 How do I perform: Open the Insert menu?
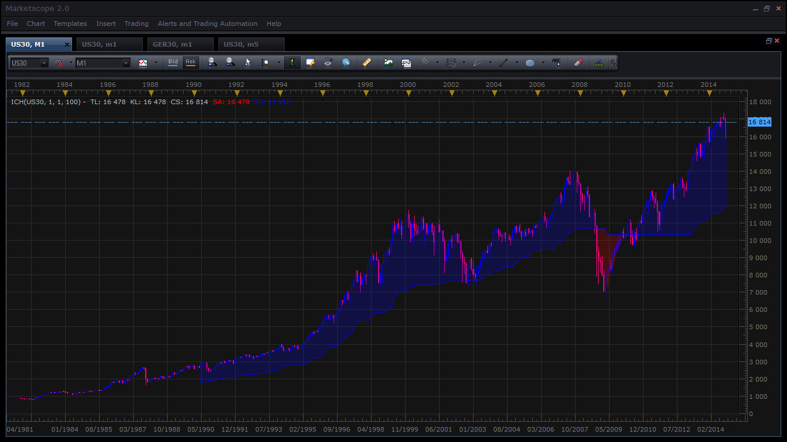click(106, 24)
